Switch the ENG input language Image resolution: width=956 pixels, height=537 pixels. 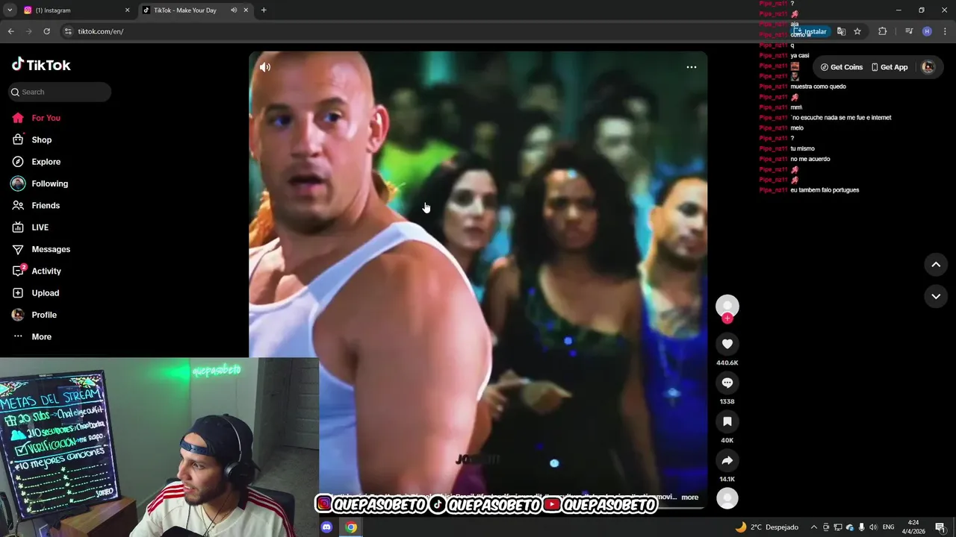click(889, 527)
